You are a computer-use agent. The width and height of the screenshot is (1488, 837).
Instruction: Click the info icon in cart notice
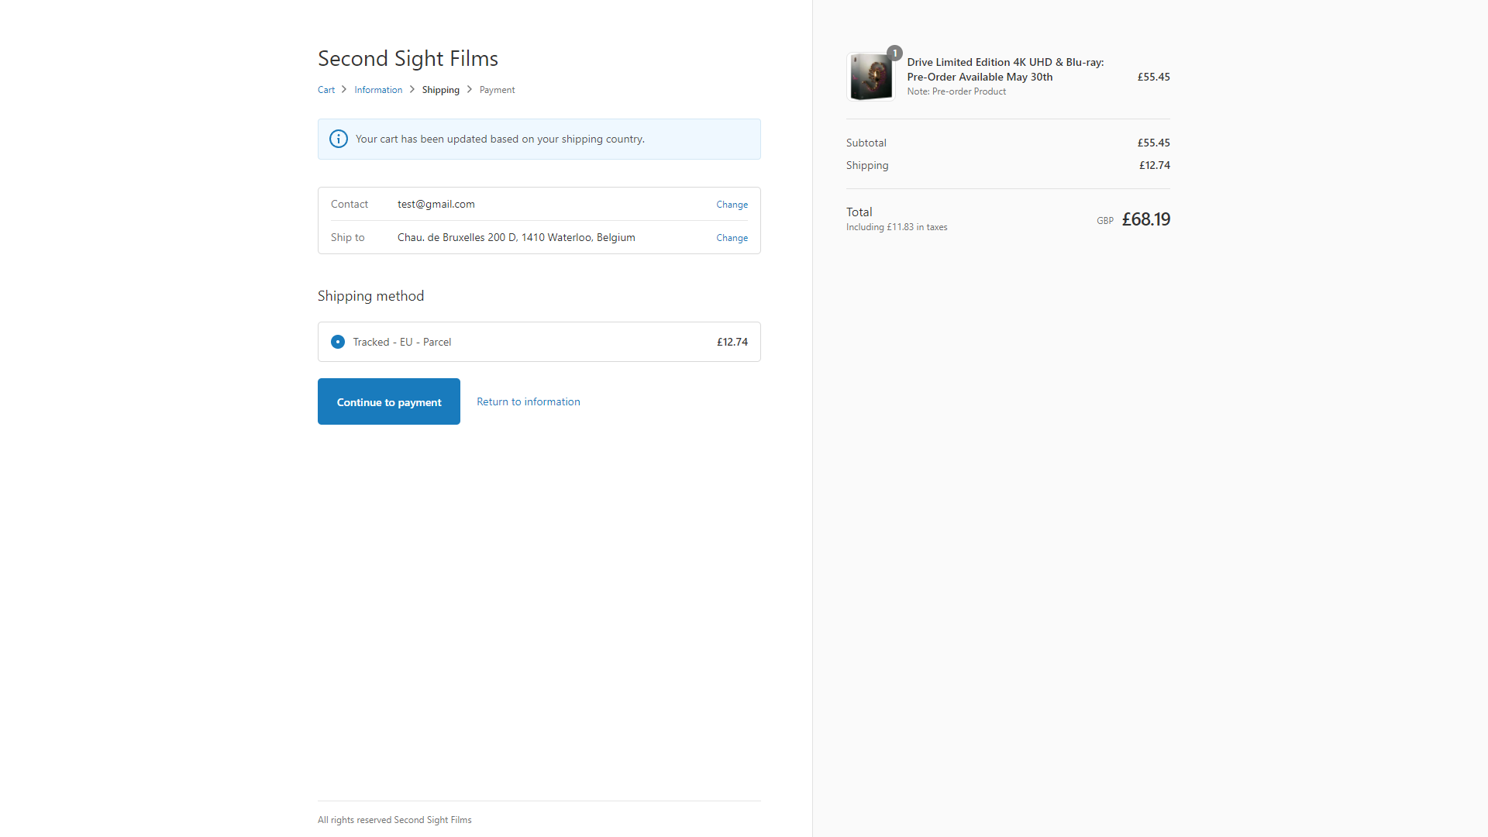point(339,139)
